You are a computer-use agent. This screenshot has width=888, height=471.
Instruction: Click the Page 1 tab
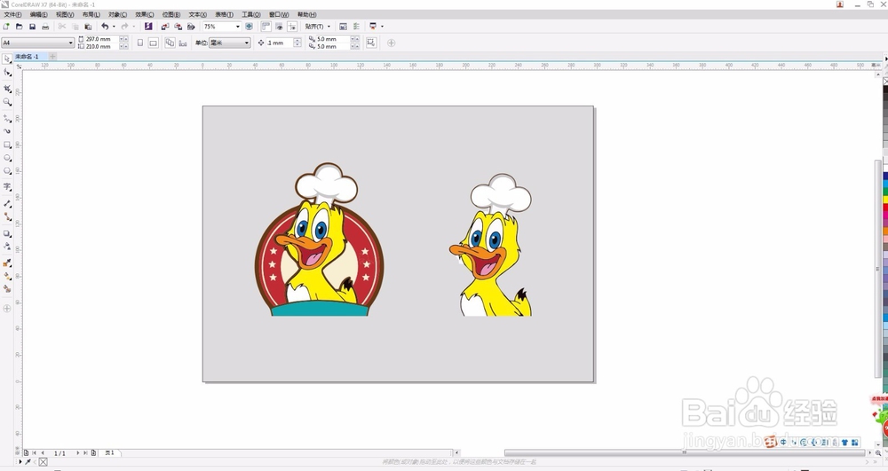[x=110, y=453]
